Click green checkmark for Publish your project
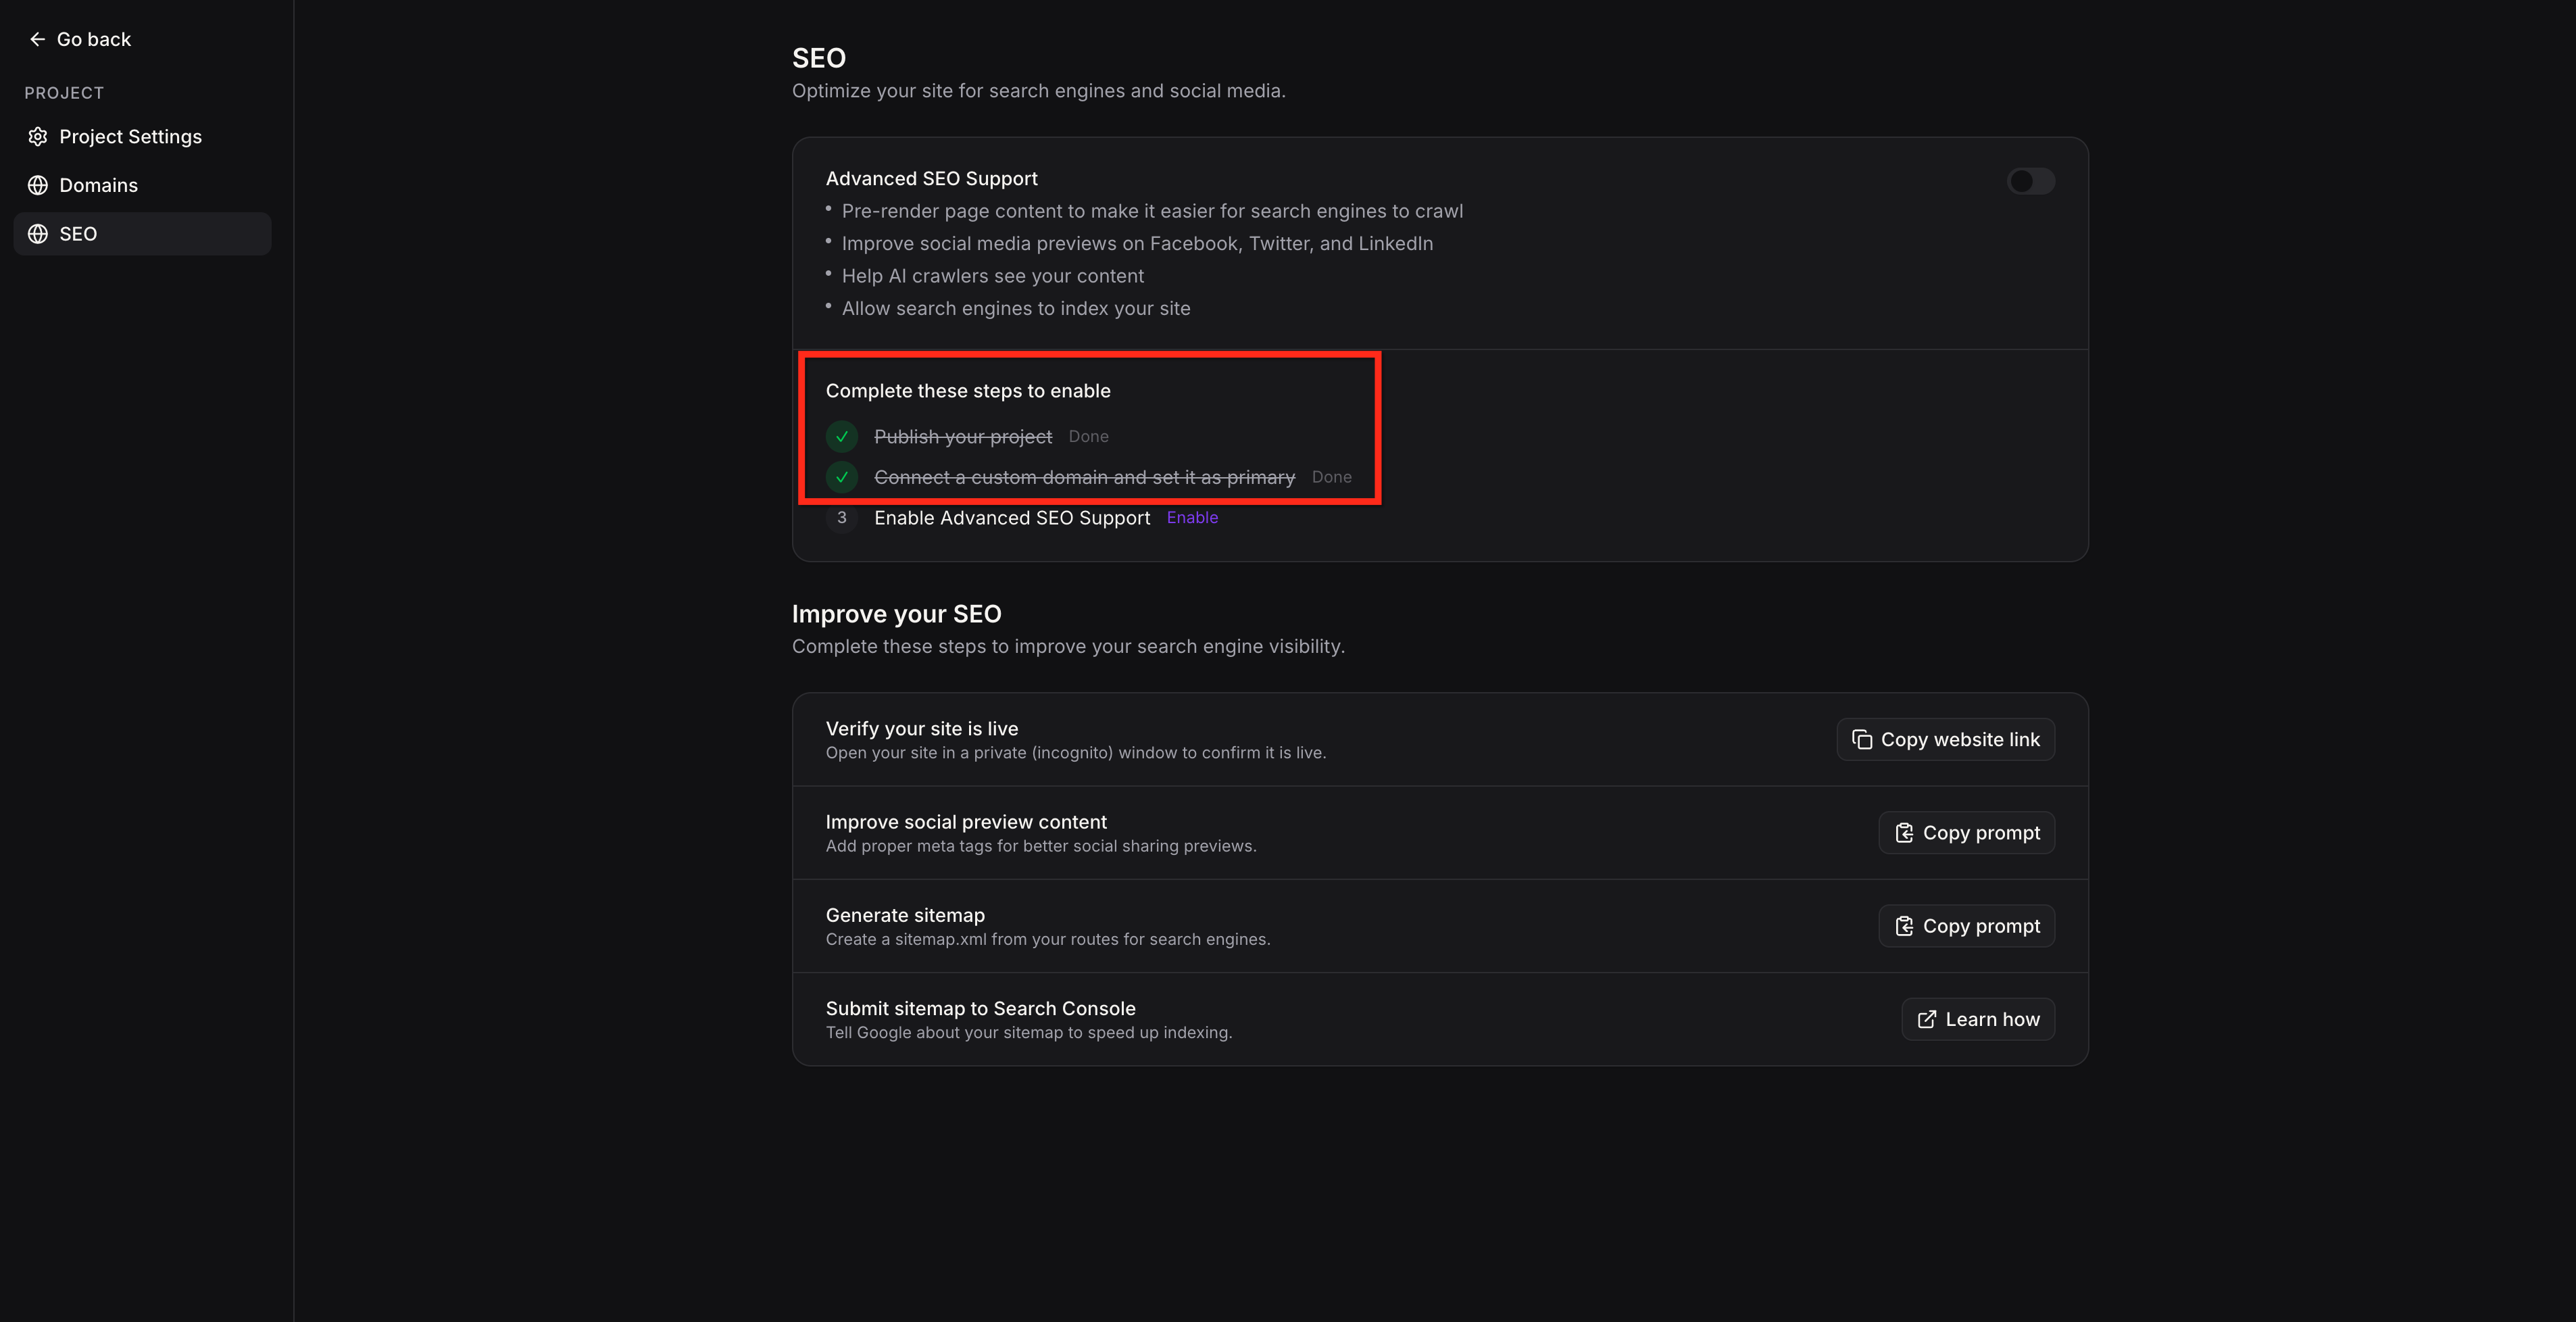 click(x=842, y=437)
